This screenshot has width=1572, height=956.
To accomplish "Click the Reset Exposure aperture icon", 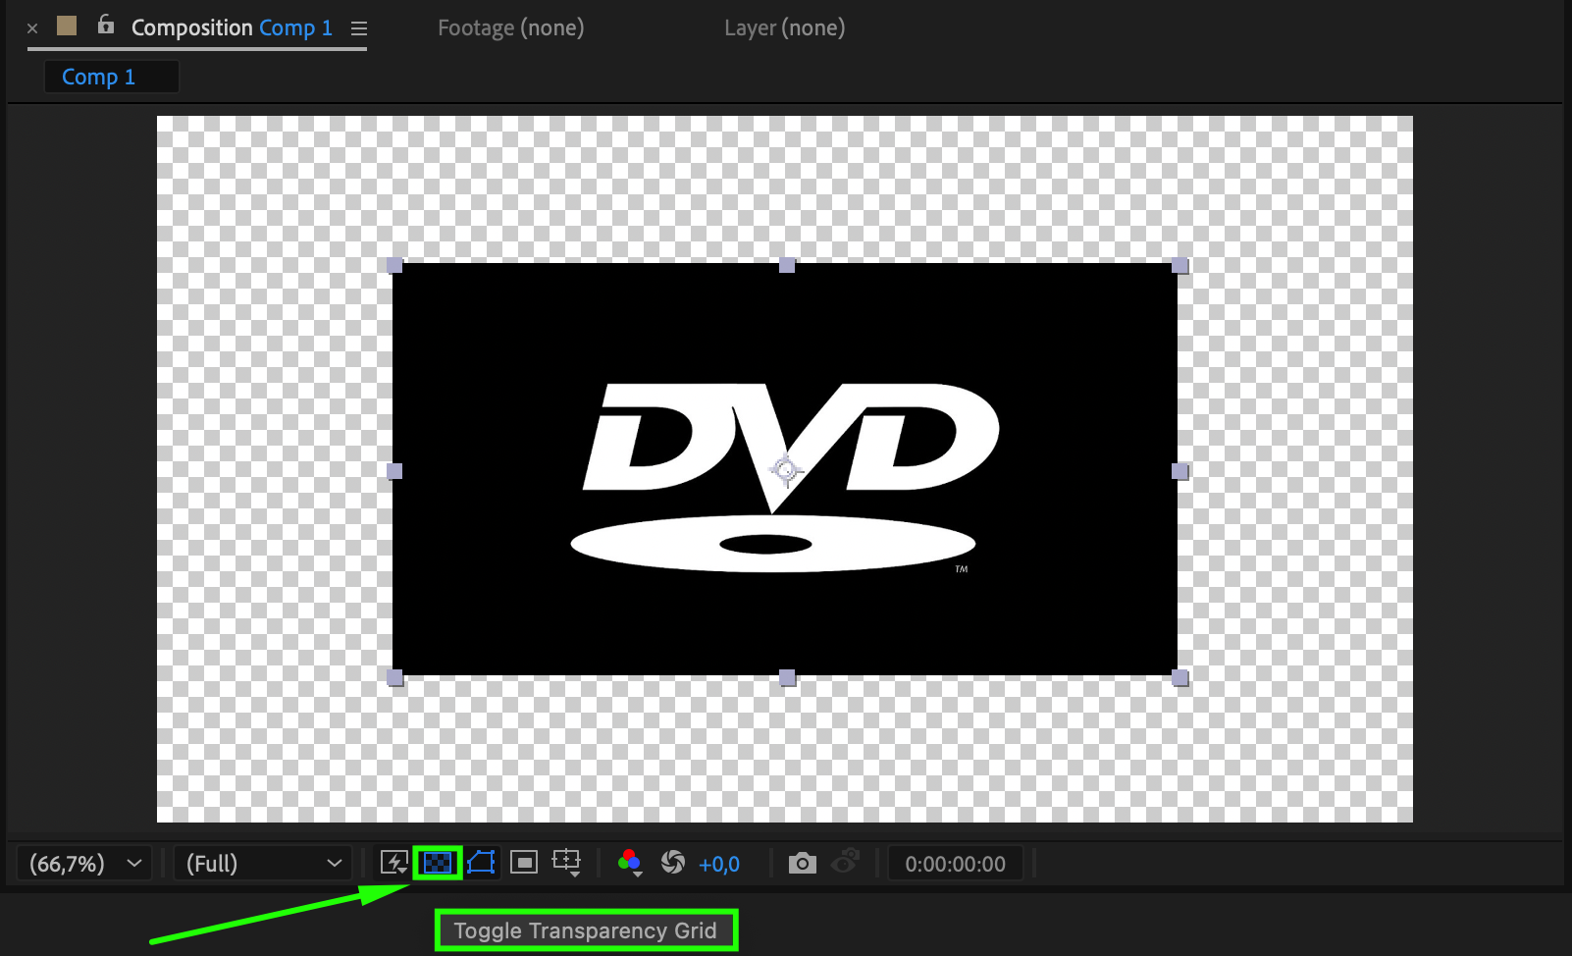I will coord(673,863).
